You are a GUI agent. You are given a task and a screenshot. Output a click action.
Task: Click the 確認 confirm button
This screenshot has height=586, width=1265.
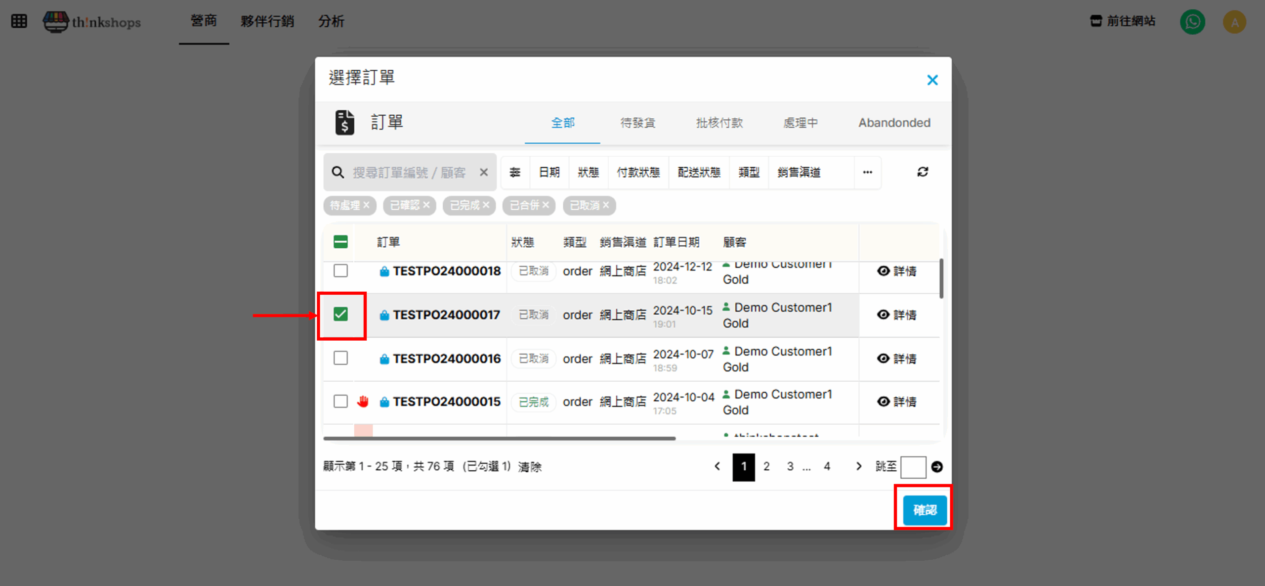tap(925, 509)
